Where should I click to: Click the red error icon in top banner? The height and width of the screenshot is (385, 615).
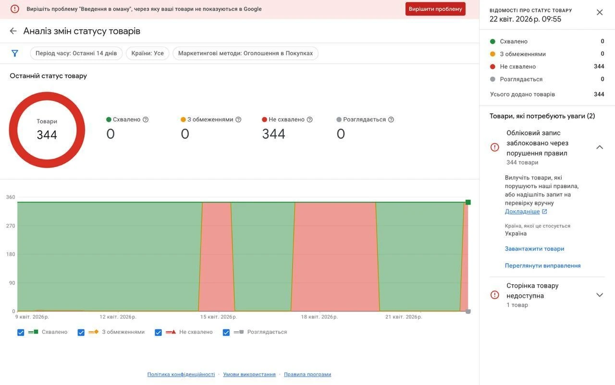point(15,9)
